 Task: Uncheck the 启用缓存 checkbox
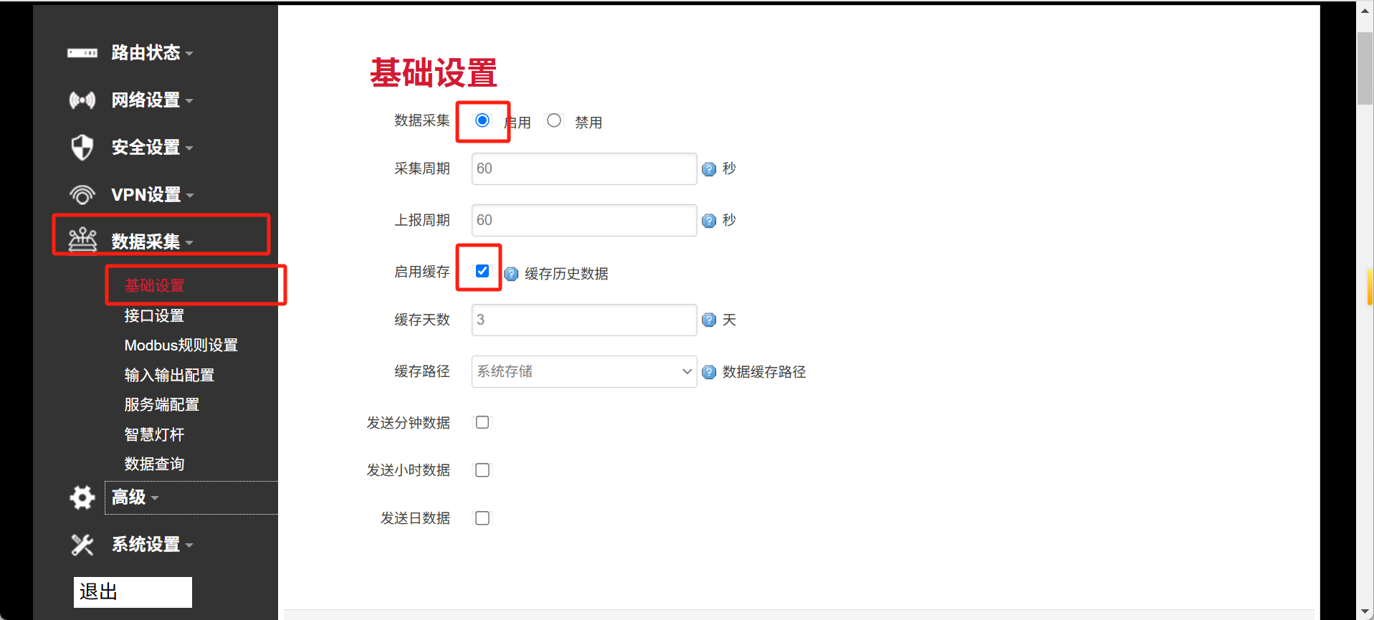[x=481, y=270]
